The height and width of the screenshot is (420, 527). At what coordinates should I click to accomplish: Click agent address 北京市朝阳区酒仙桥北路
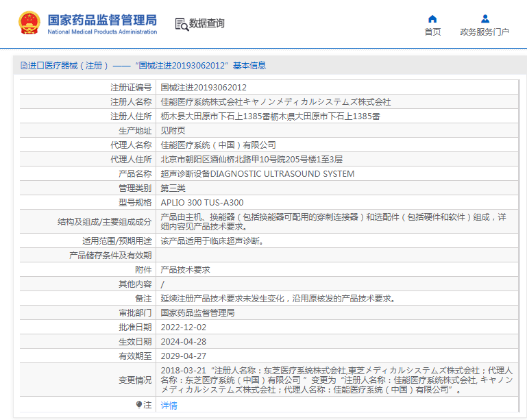(252, 160)
